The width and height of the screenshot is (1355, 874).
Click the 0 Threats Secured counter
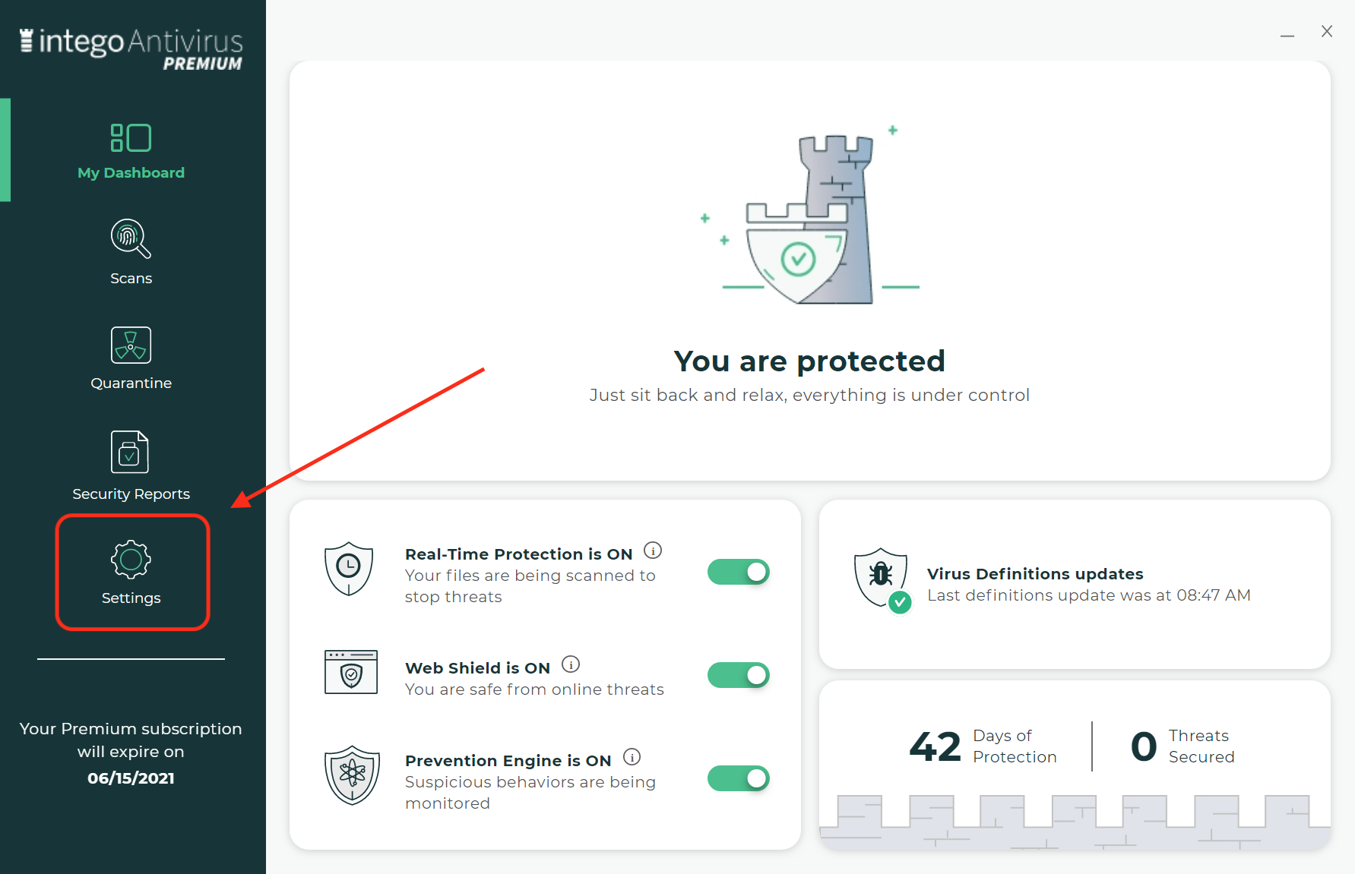1182,746
